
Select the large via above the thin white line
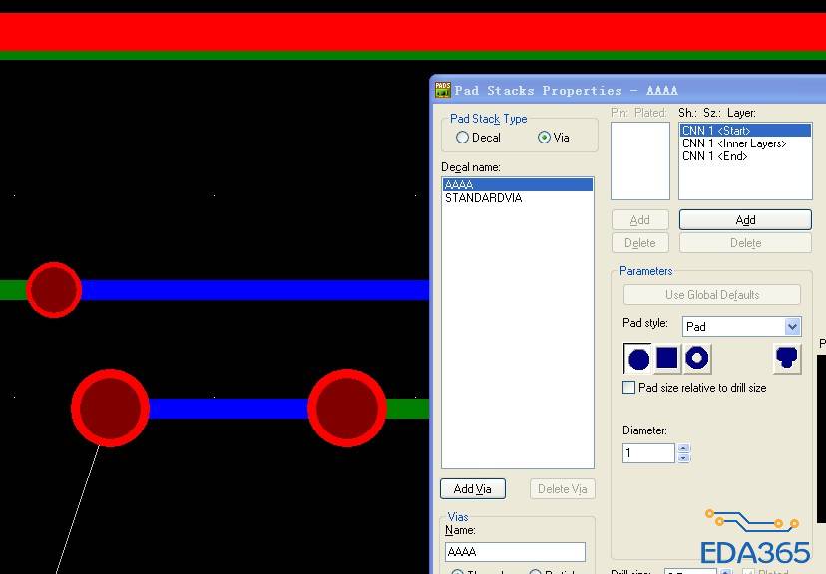tap(110, 408)
